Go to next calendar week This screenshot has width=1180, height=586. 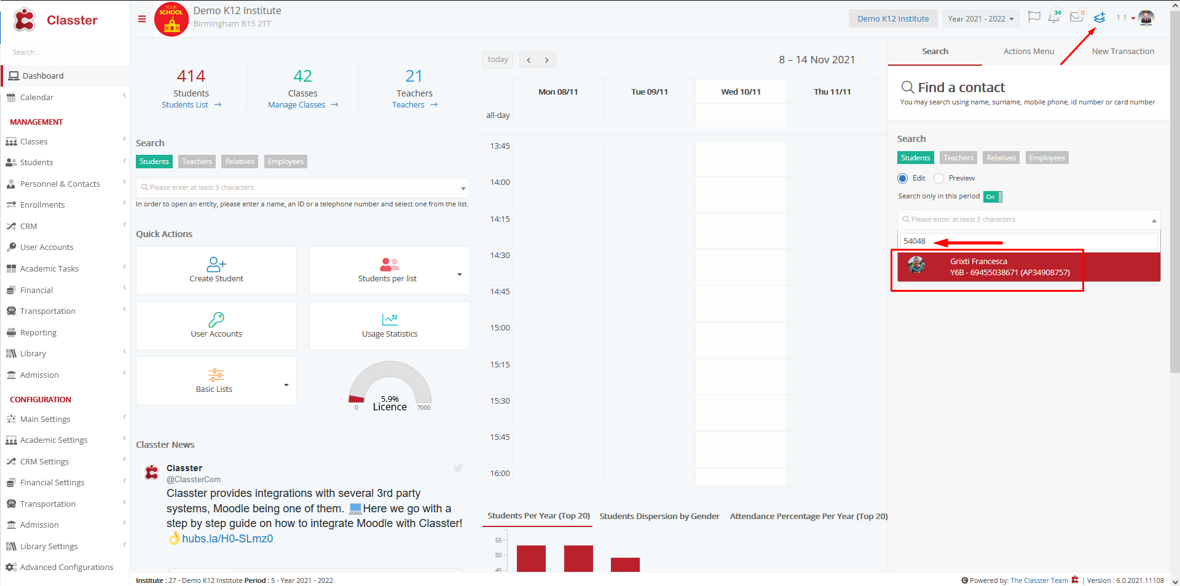click(x=547, y=60)
